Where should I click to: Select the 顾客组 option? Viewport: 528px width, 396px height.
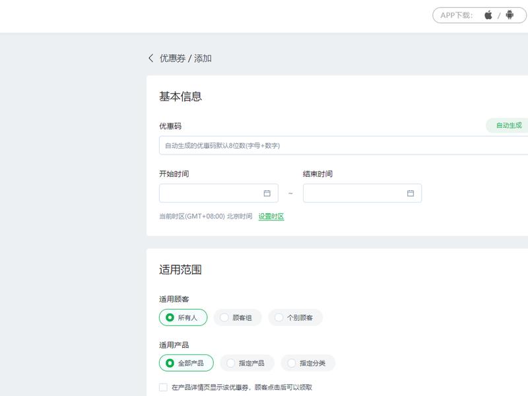coord(238,317)
